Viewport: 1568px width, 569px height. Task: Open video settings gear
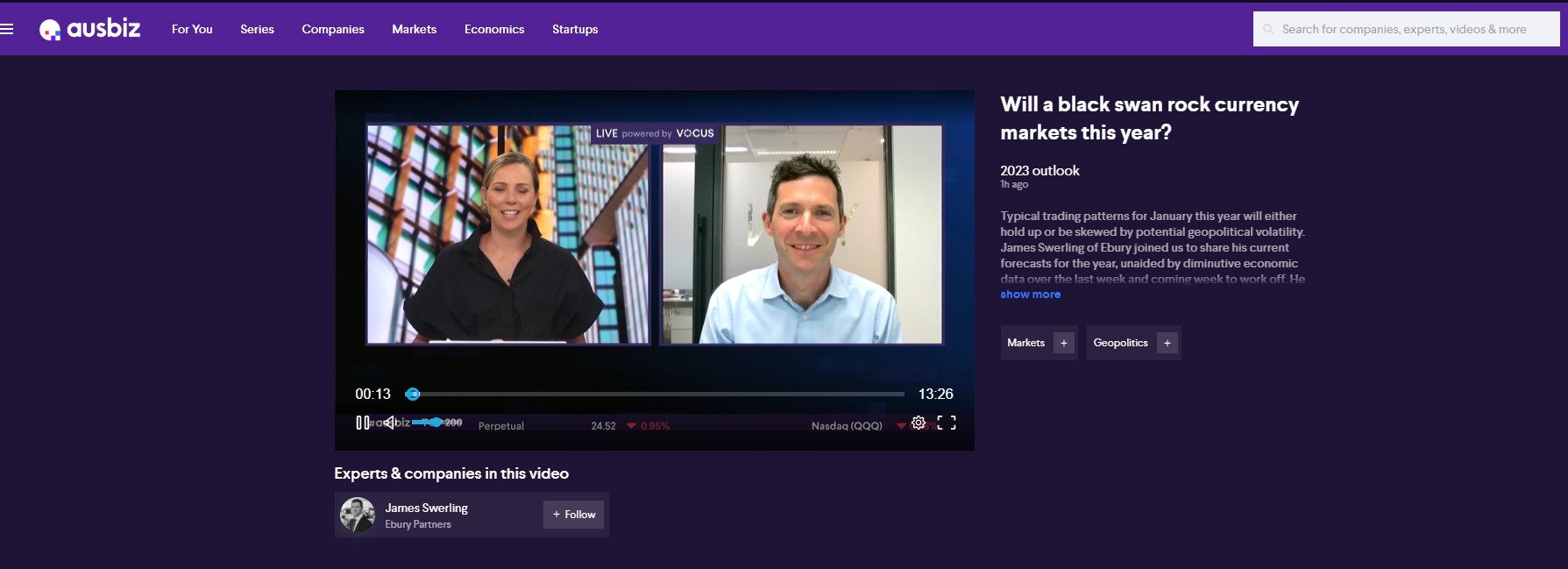coord(919,423)
